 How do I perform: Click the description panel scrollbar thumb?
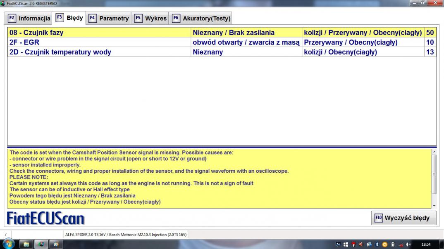[x=434, y=174]
